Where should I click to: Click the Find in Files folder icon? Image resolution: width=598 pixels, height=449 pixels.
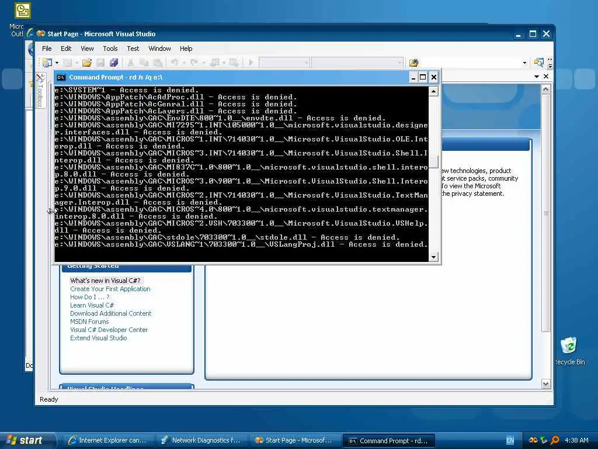click(413, 63)
